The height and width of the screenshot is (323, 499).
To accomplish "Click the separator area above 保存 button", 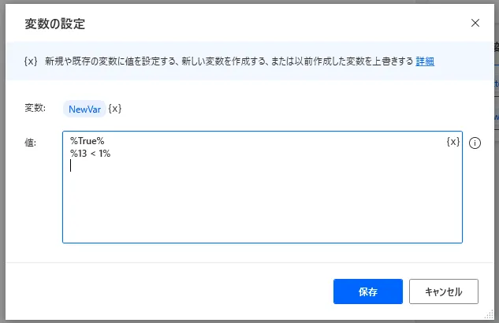I will (x=249, y=262).
